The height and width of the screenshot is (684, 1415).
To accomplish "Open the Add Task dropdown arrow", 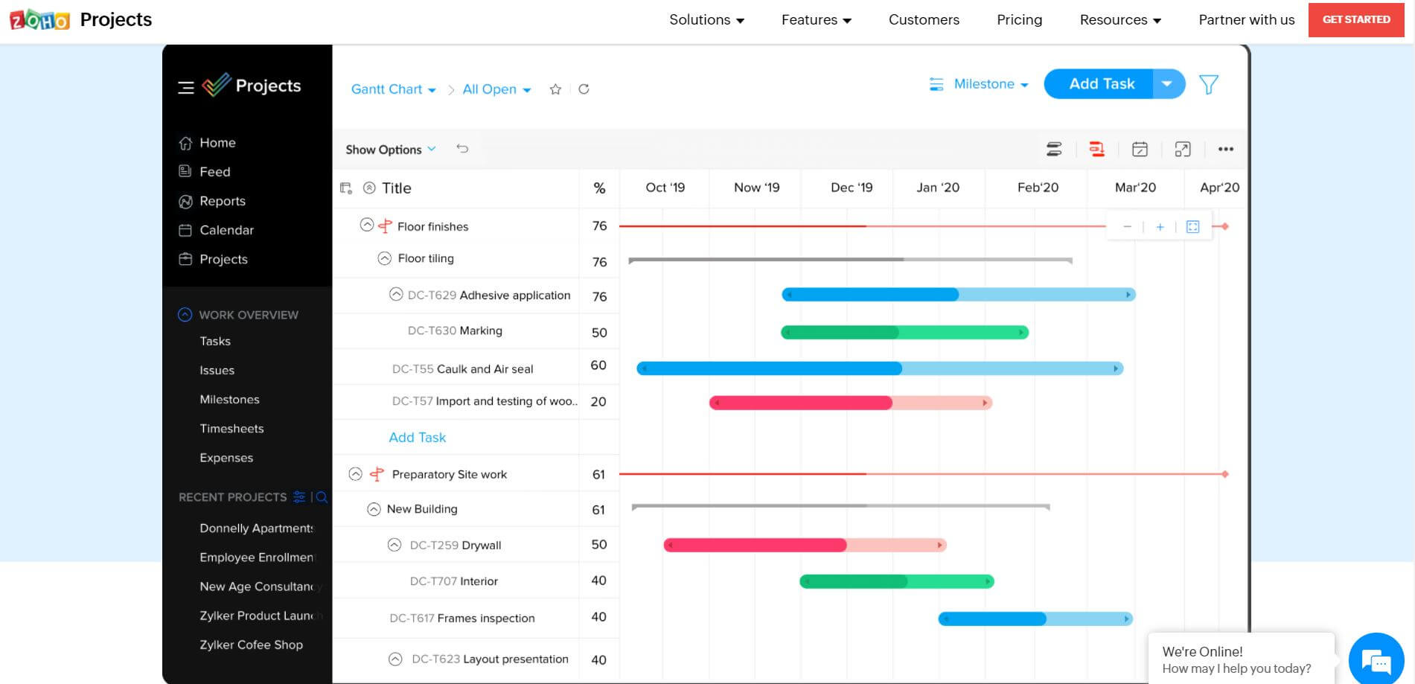I will tap(1168, 84).
